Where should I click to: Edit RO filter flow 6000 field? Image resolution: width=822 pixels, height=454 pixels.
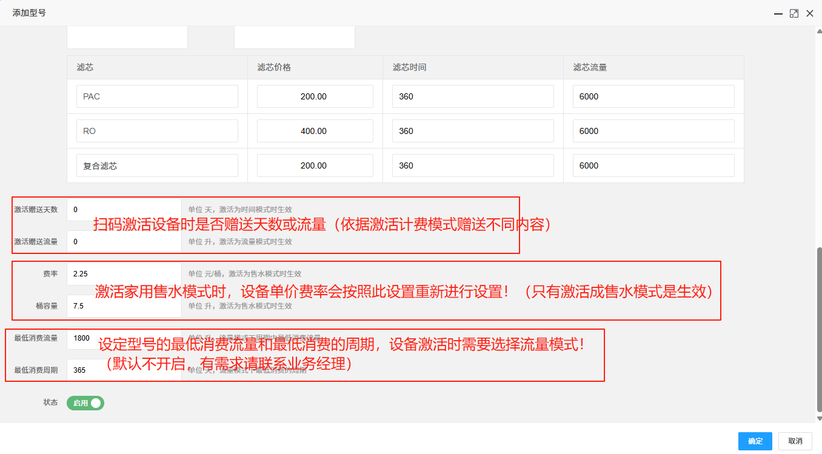point(653,131)
